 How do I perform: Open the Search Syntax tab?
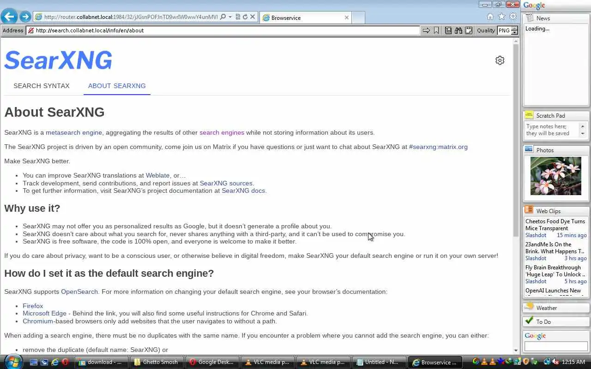(x=42, y=86)
